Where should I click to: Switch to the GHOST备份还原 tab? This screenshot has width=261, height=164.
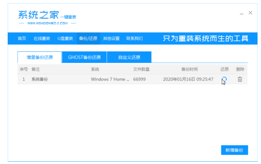pyautogui.click(x=85, y=57)
